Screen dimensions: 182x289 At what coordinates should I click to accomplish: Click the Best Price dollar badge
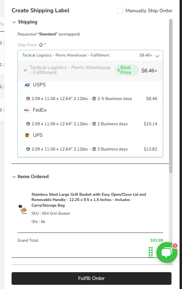127,70
